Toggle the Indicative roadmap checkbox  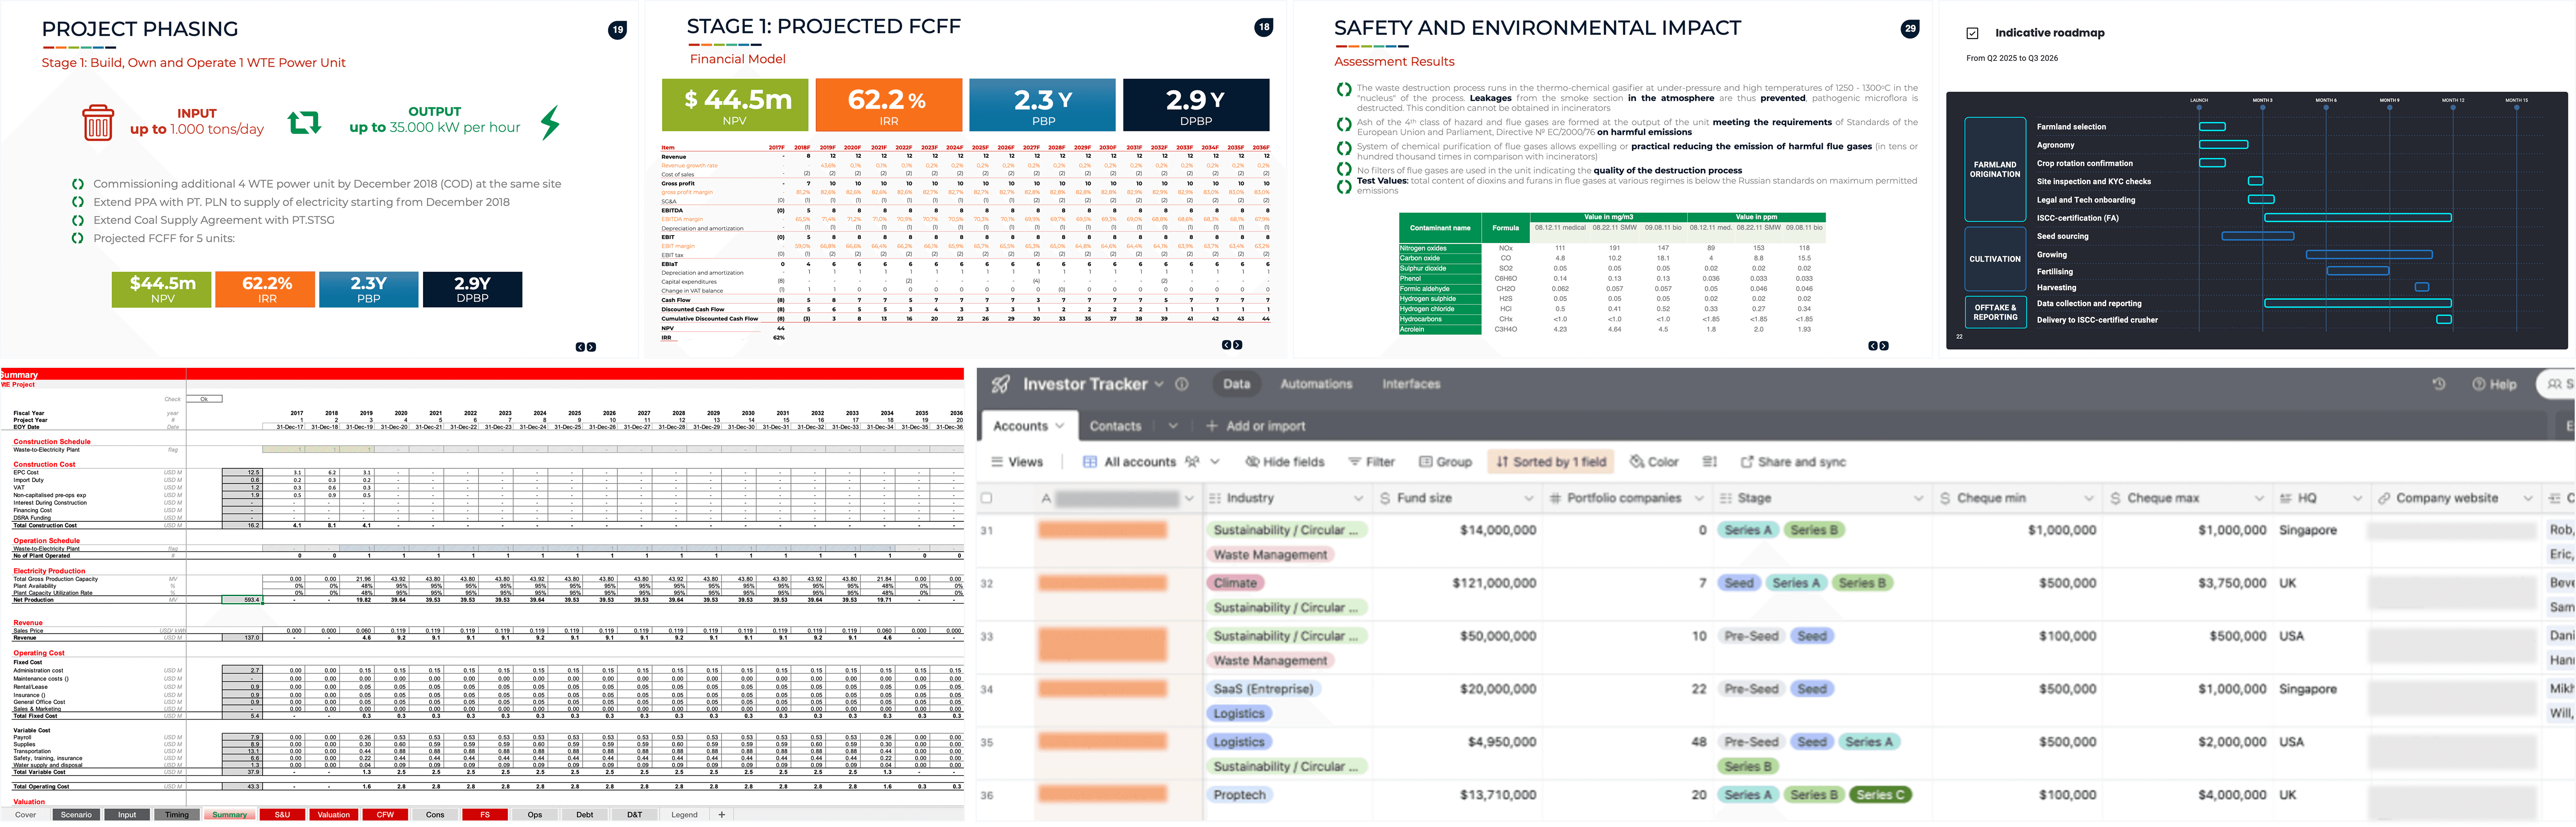1972,33
